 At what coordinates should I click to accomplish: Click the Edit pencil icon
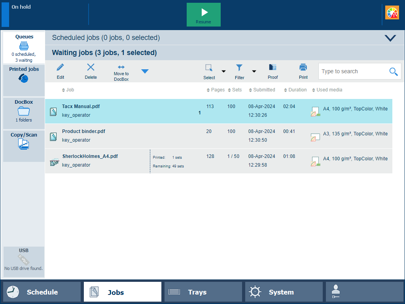point(61,68)
